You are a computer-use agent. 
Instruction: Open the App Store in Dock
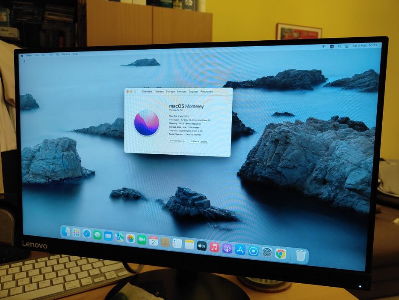(240, 250)
